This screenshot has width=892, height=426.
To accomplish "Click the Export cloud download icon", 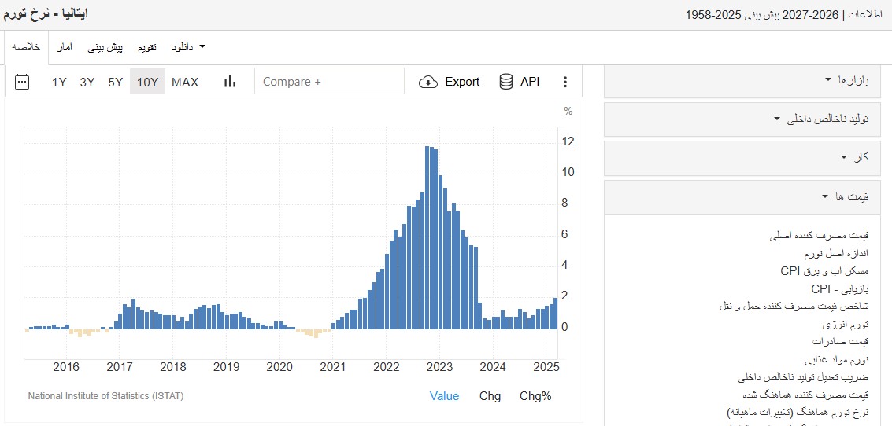I will 428,82.
